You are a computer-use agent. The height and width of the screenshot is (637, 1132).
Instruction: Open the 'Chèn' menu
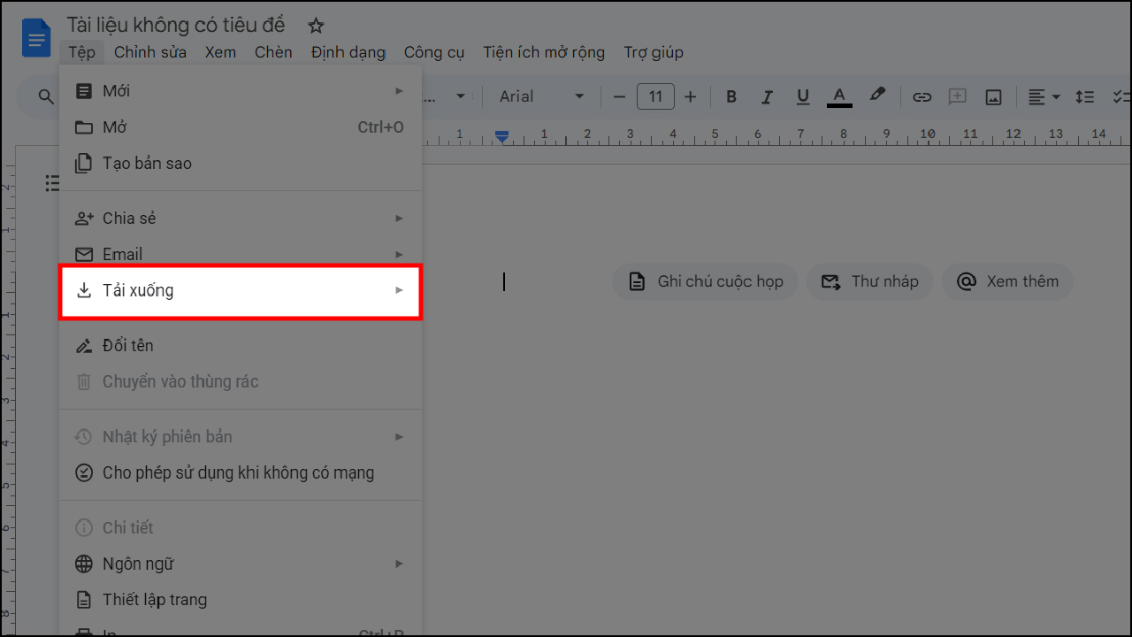pyautogui.click(x=273, y=52)
